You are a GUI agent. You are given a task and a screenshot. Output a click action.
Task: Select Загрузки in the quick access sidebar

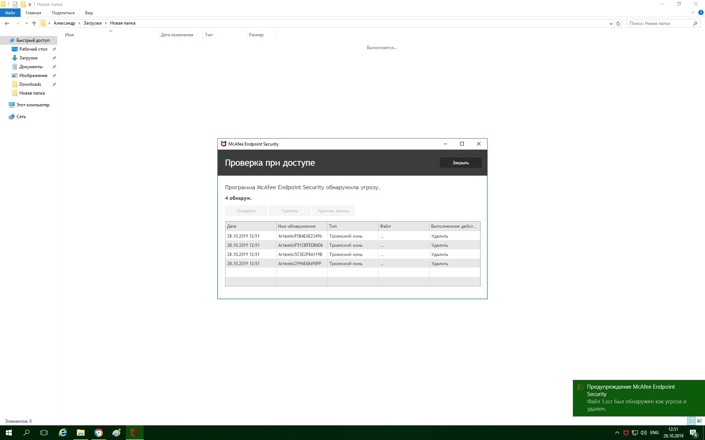[28, 58]
